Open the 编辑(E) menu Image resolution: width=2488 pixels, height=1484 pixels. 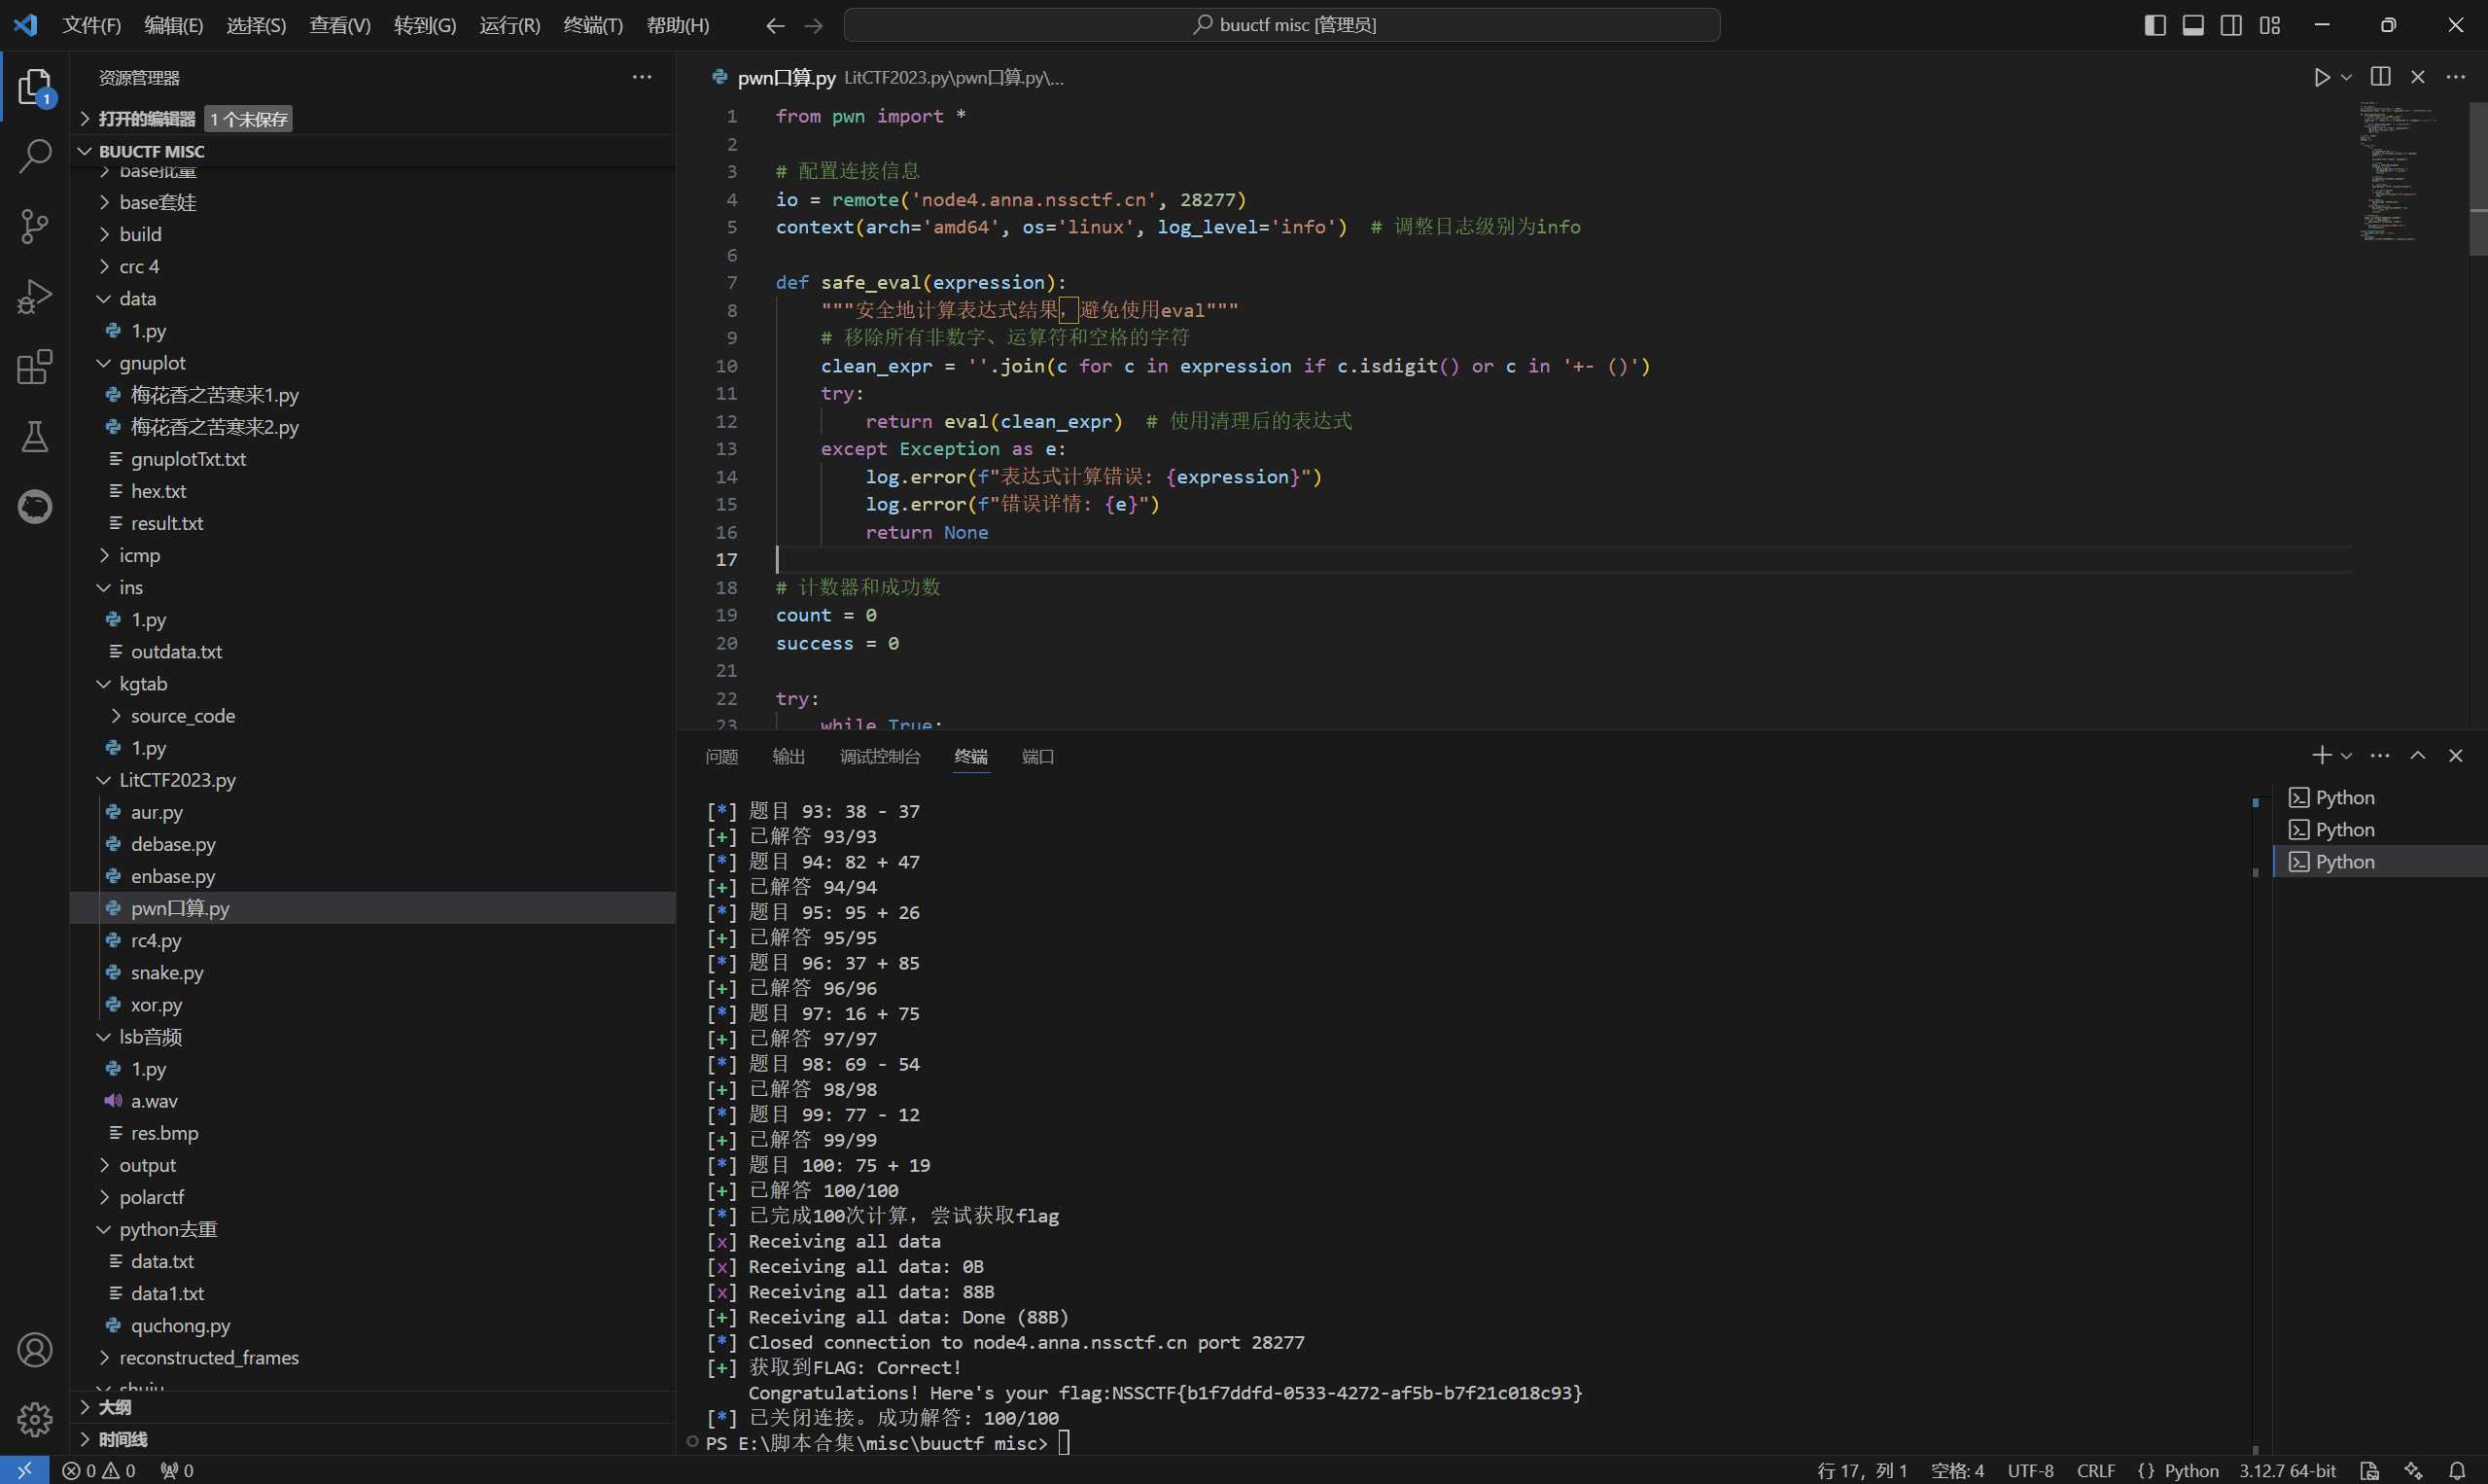pos(174,25)
